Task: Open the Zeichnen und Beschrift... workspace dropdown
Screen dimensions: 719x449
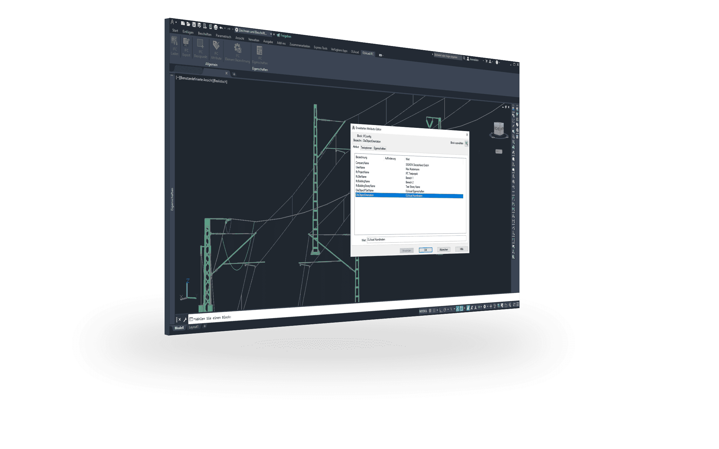Action: [x=271, y=34]
